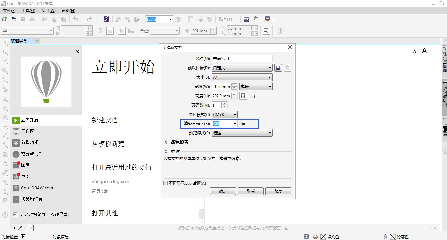Screen dimensions: 447x240
Task: Select the Ellipse tool in toolbox
Action: pos(5,108)
